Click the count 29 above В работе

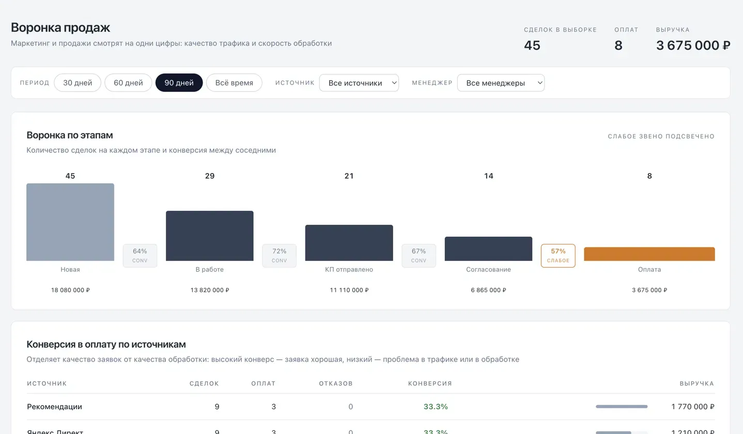click(210, 176)
